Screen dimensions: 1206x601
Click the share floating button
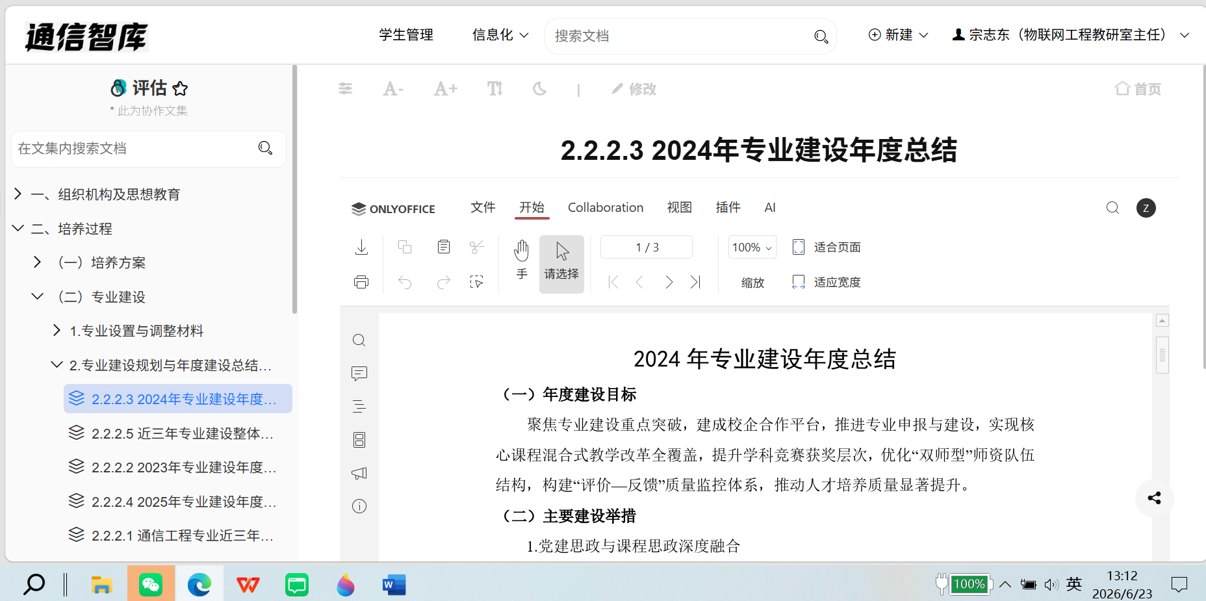coord(1155,498)
